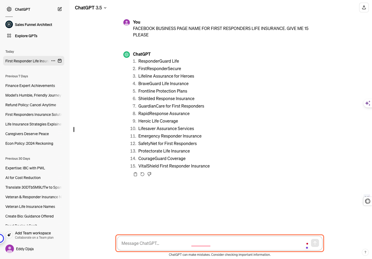372x259 pixels.
Task: Open the help question mark button
Action: point(365,252)
